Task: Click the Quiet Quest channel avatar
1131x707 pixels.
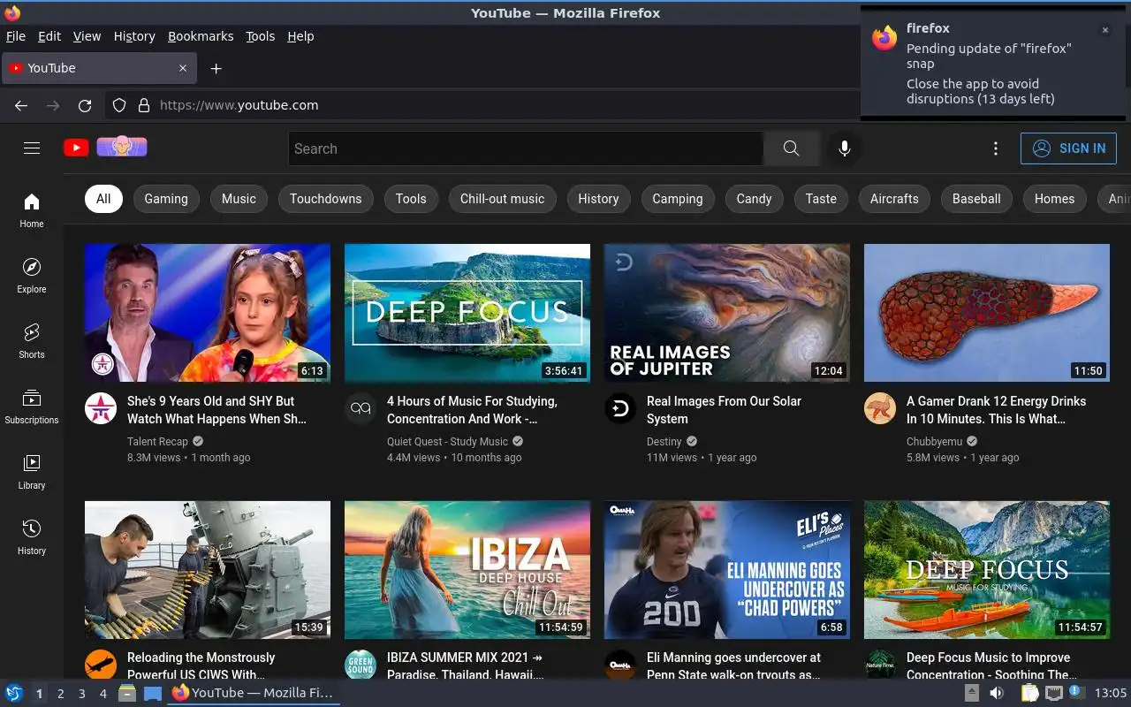Action: coord(361,408)
